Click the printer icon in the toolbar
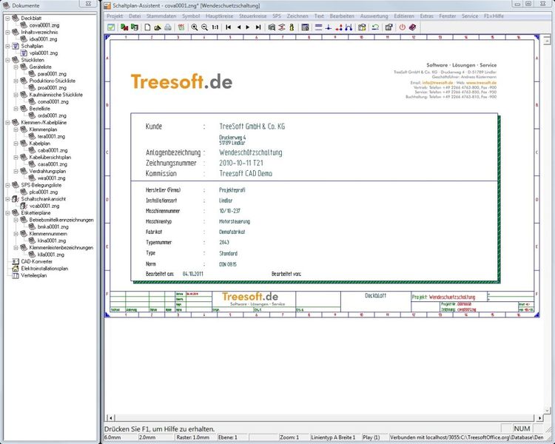 [168, 27]
